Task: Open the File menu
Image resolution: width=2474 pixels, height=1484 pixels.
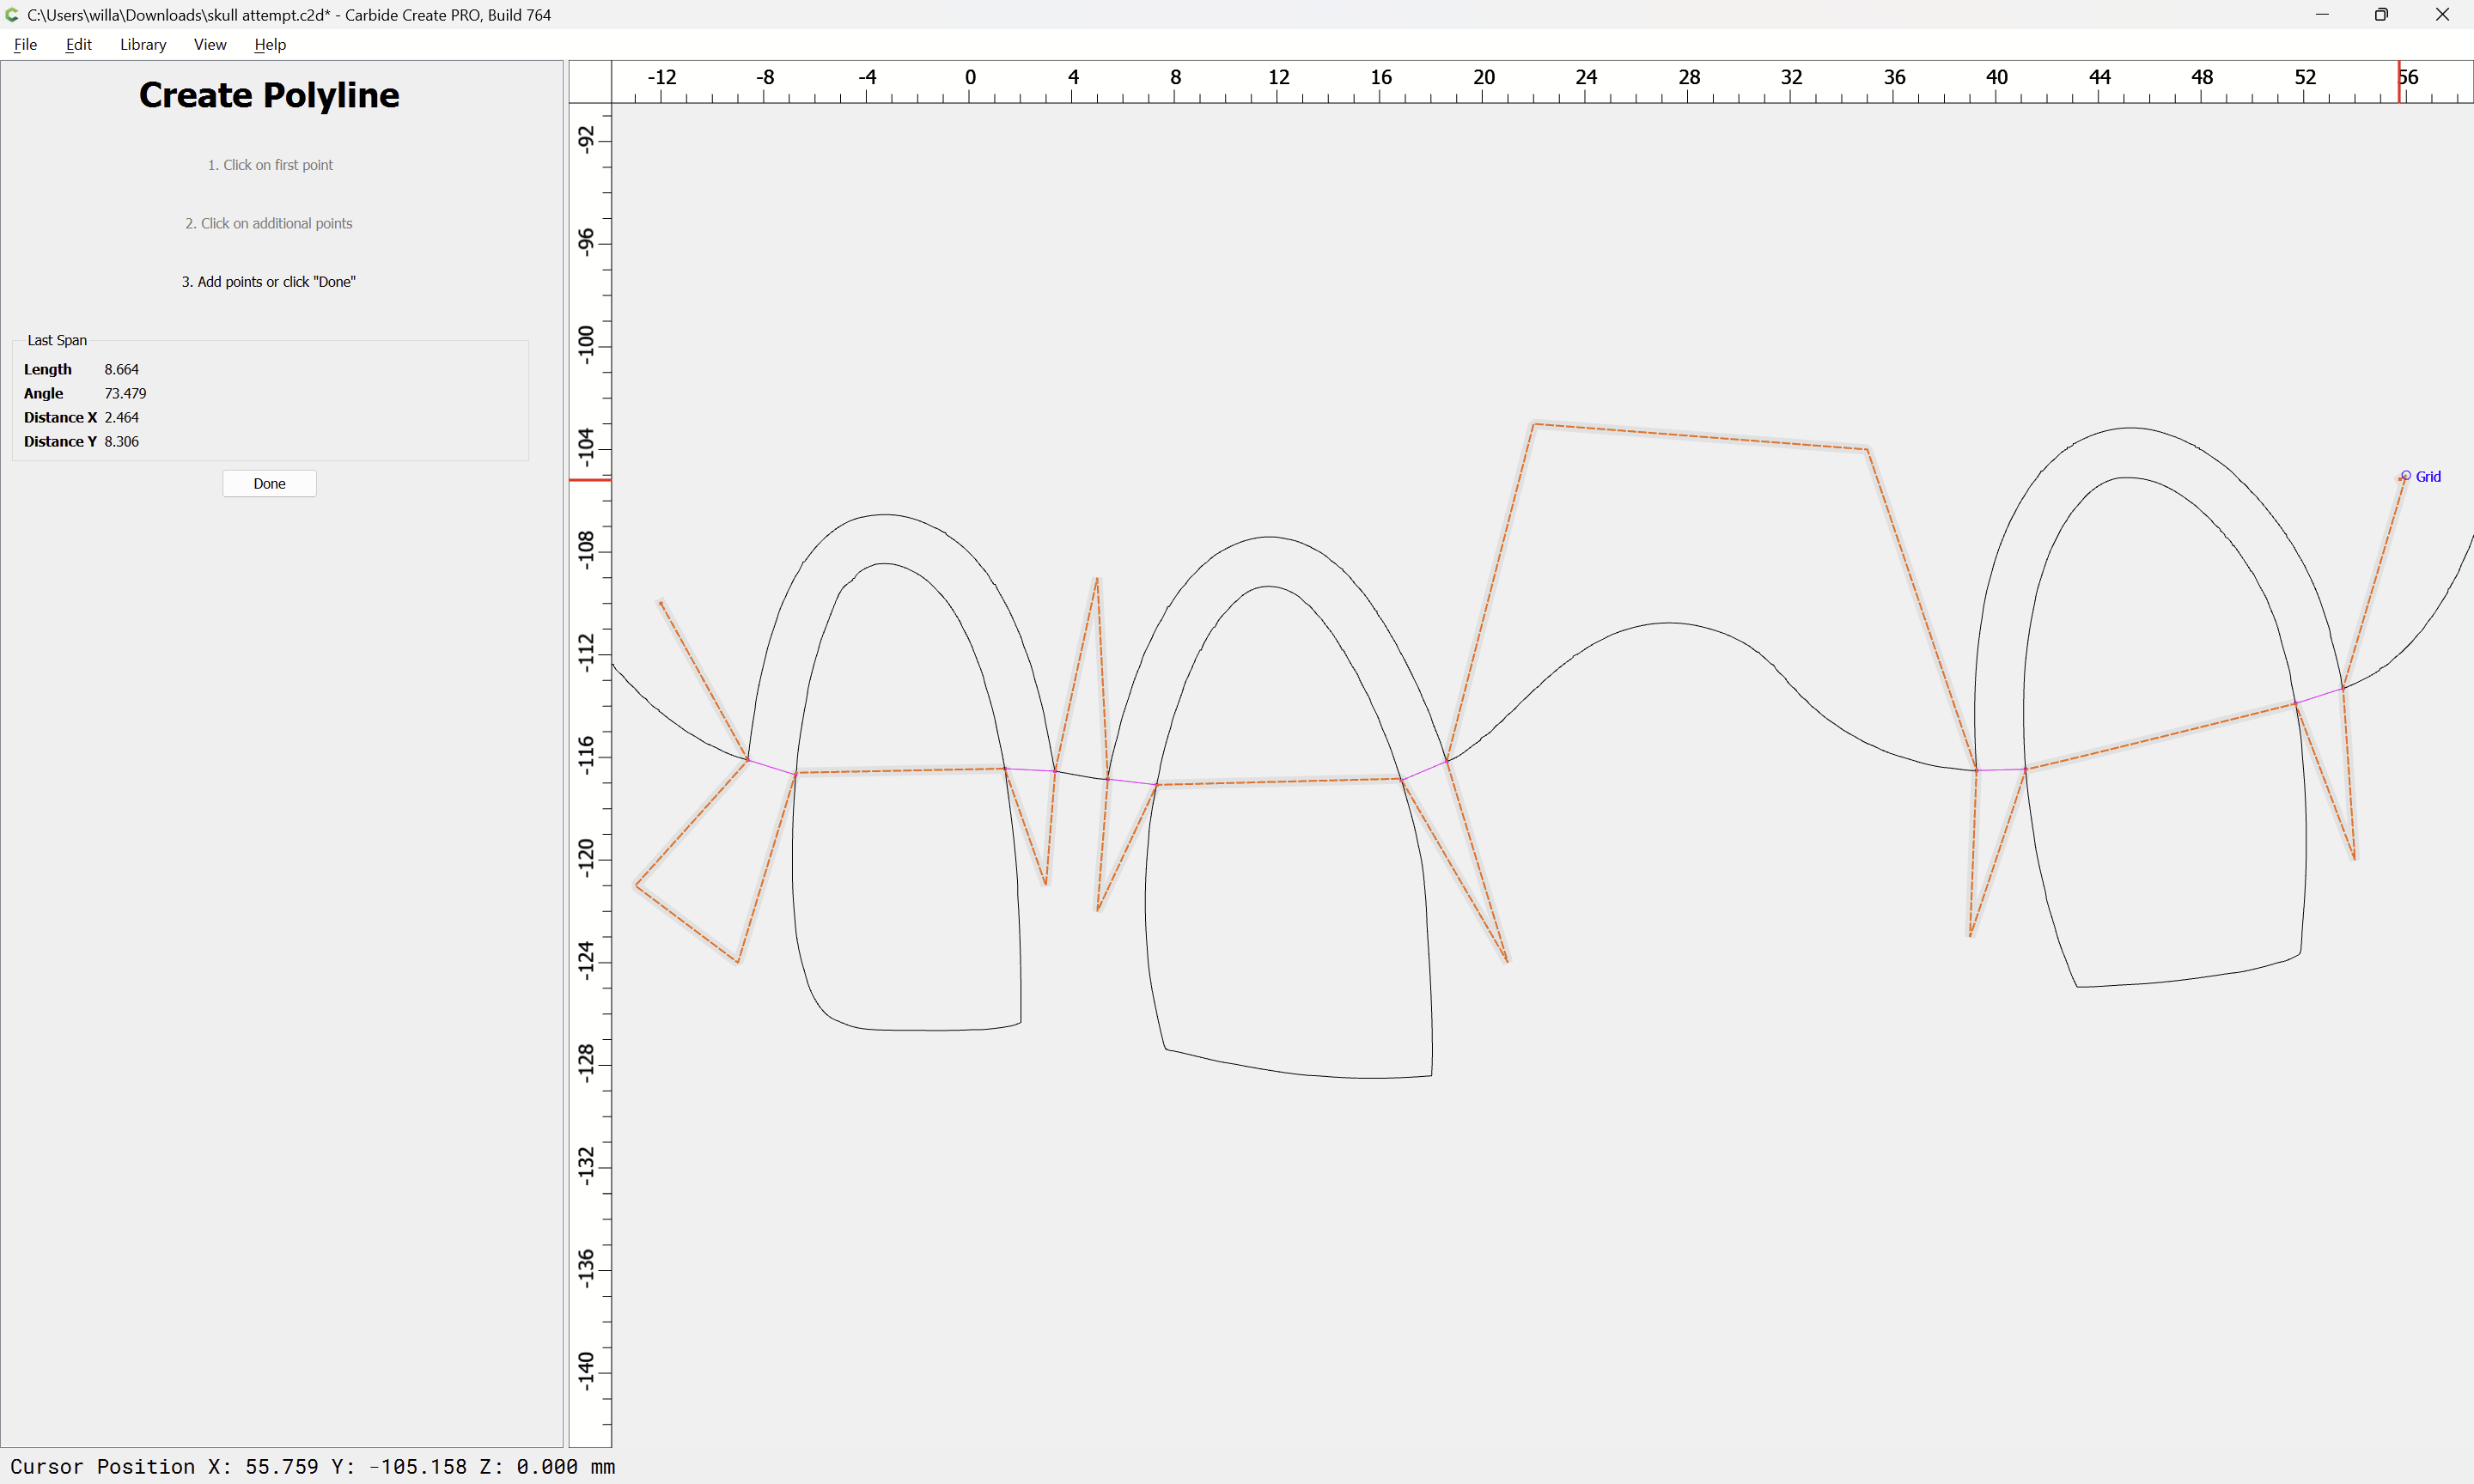Action: (x=25, y=44)
